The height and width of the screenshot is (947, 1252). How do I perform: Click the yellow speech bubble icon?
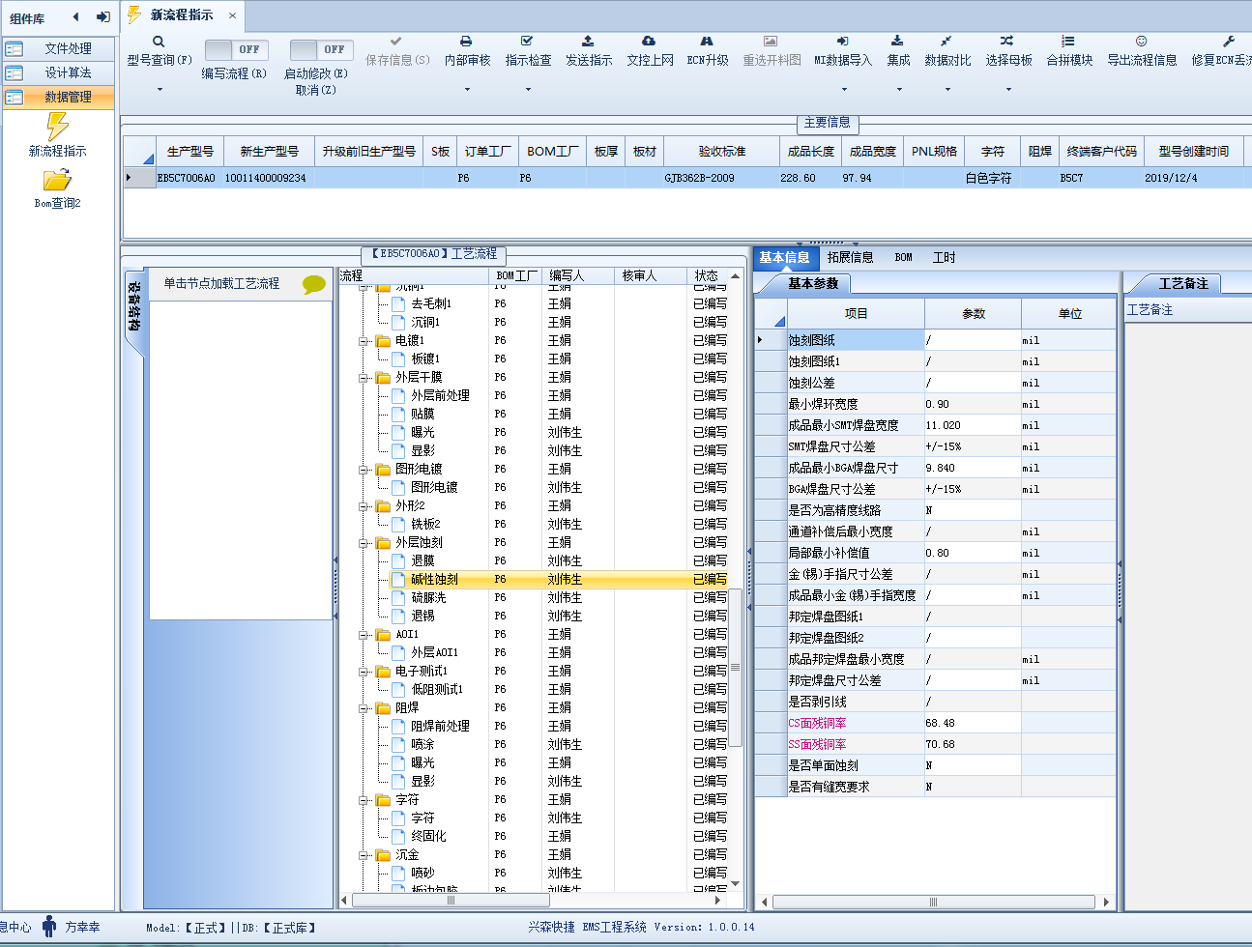[x=314, y=285]
